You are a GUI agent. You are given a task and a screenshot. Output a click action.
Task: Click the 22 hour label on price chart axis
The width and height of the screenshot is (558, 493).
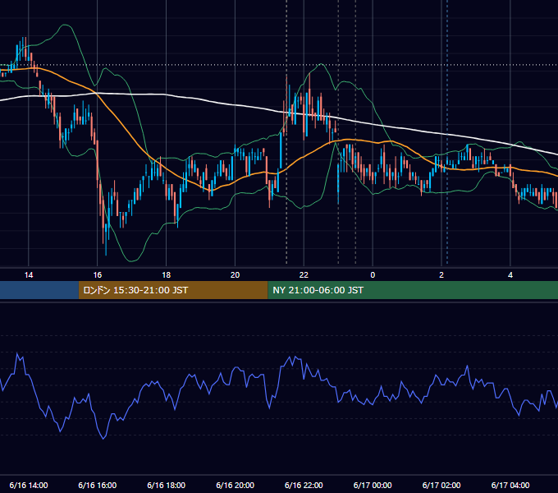(304, 275)
